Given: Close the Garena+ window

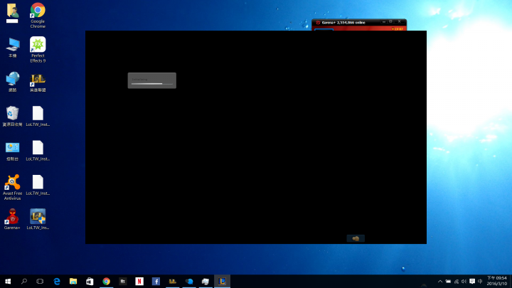Looking at the screenshot, I should coord(400,22).
